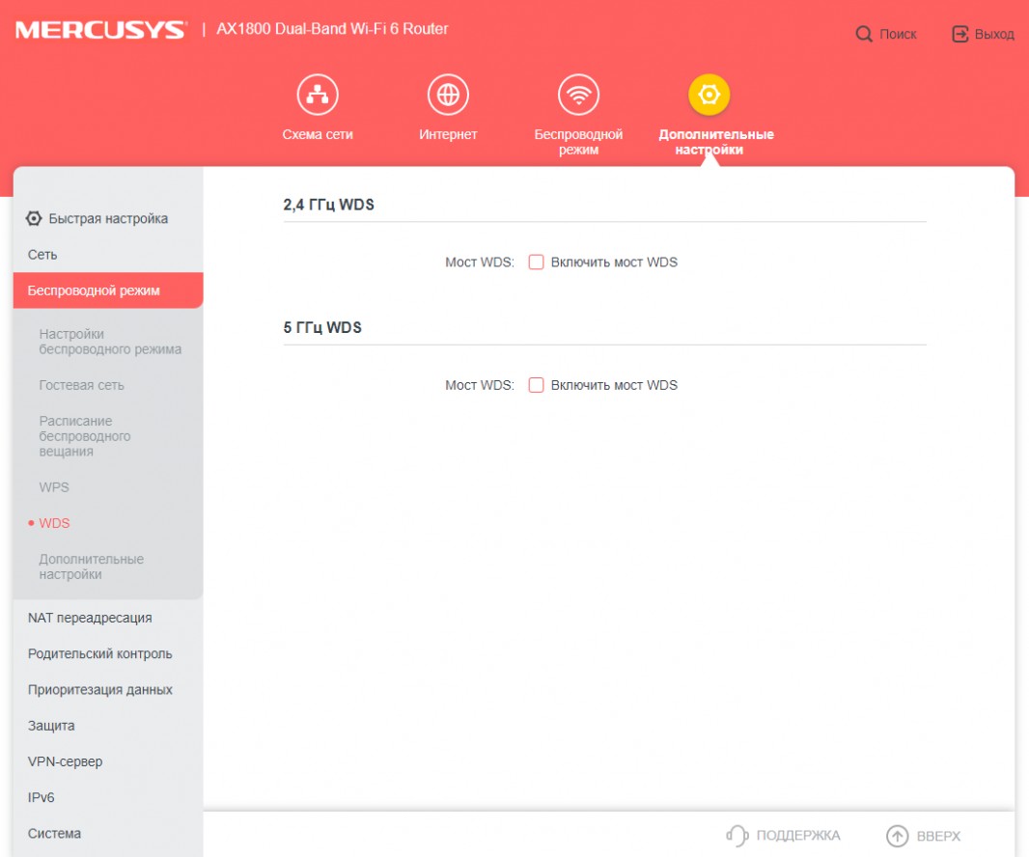Enable WDS bridge for 5 ГГц

click(x=537, y=385)
